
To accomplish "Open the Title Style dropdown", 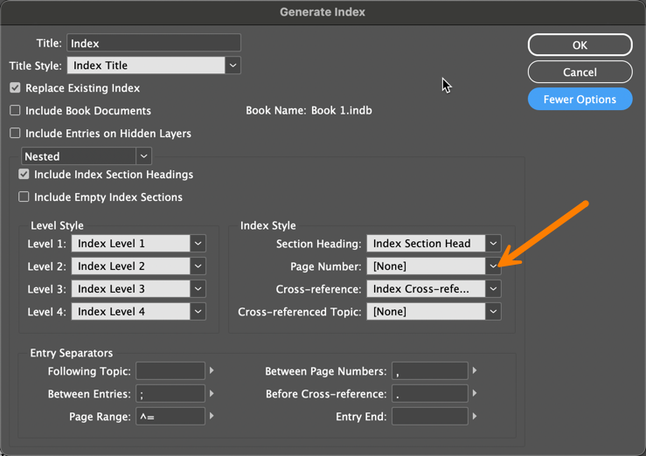I will tap(233, 66).
